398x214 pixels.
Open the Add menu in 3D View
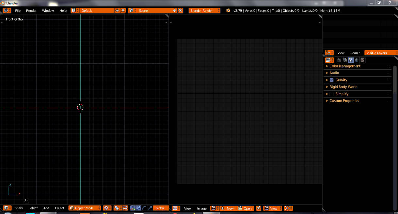pyautogui.click(x=46, y=208)
